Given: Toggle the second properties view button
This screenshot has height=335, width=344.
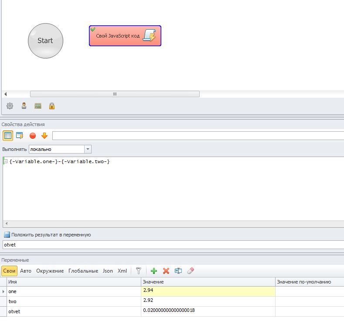Looking at the screenshot, I should [20, 136].
